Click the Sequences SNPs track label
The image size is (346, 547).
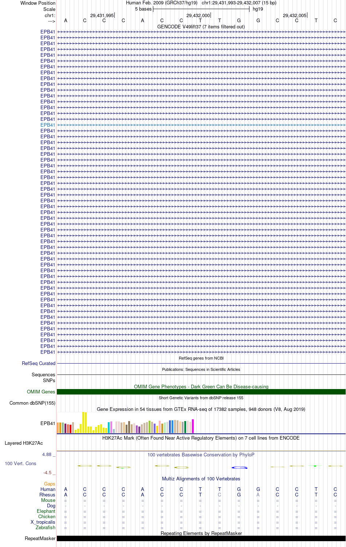43,377
